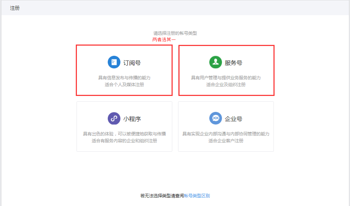Choose the 企业号 title label

234,119
